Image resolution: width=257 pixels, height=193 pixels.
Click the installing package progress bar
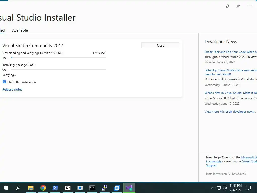click(59, 70)
